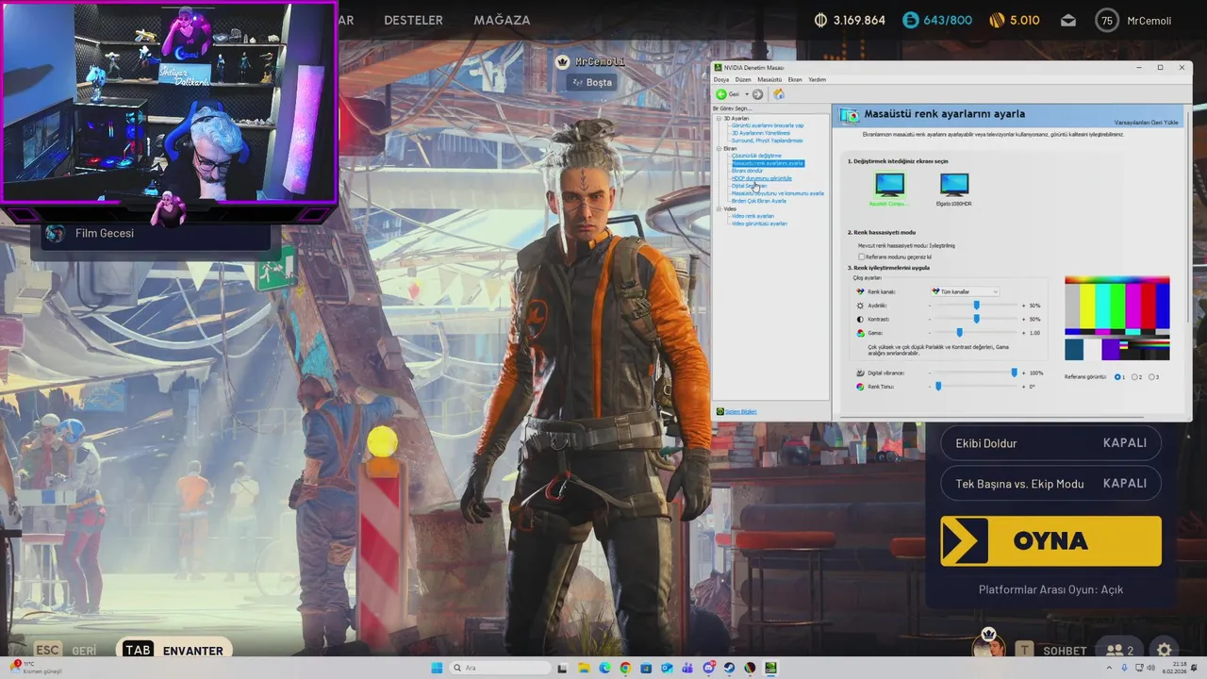
Task: Open the Masaüstü menu
Action: [x=769, y=79]
